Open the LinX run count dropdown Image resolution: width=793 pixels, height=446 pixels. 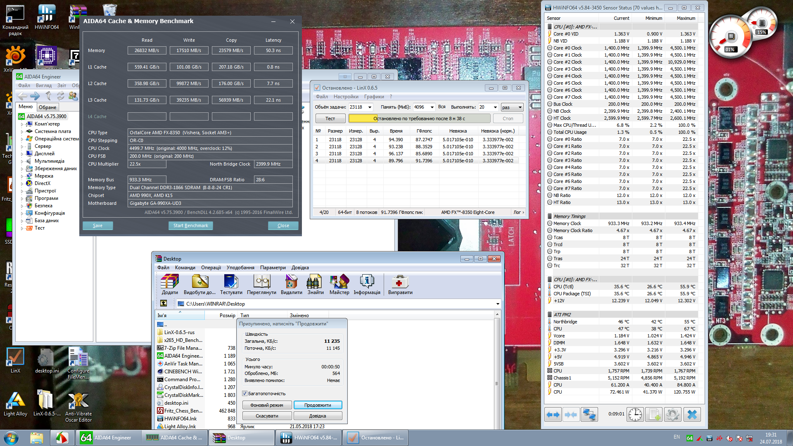(495, 107)
